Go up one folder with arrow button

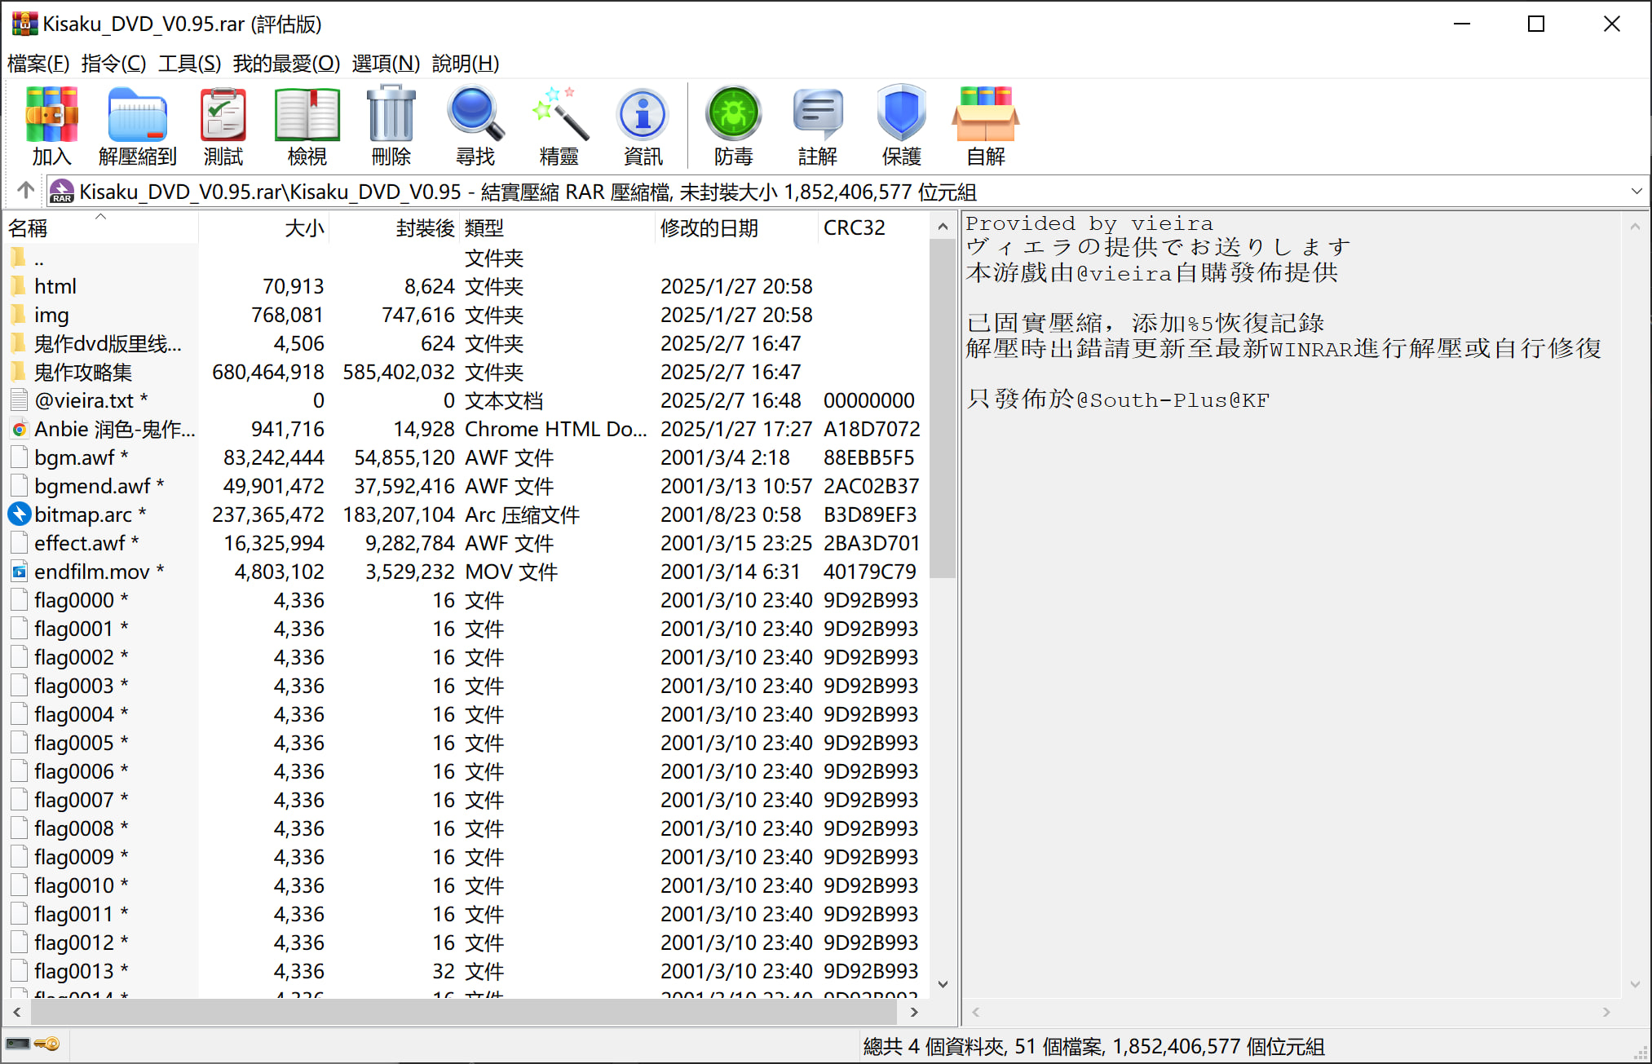25,191
